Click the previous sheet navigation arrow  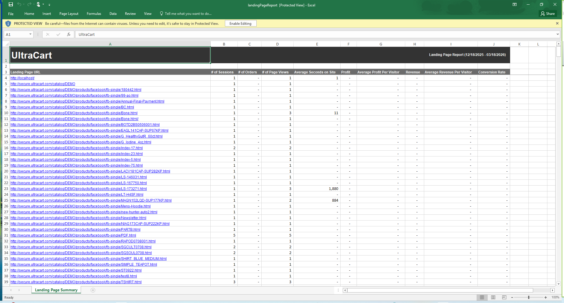coord(11,290)
